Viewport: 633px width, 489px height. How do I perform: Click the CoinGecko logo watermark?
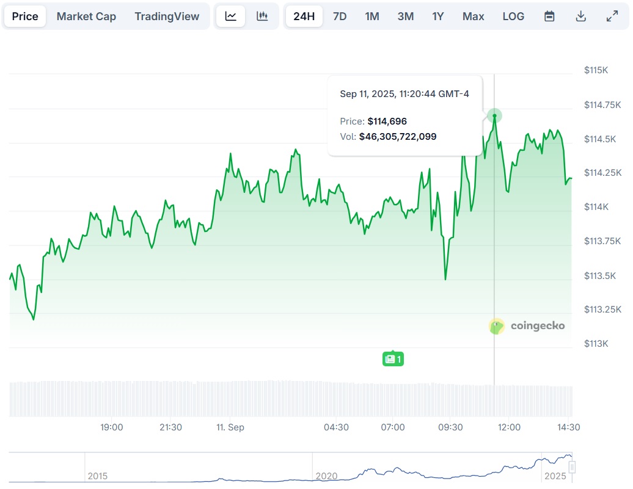point(527,326)
